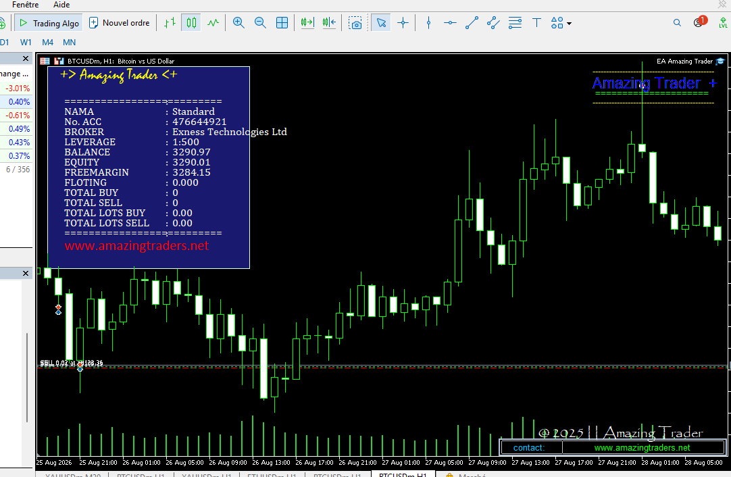
Task: Zoom out of the chart
Action: 260,23
